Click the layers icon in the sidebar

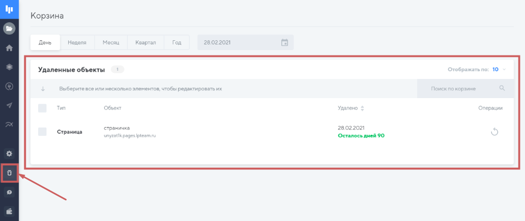pyautogui.click(x=9, y=67)
